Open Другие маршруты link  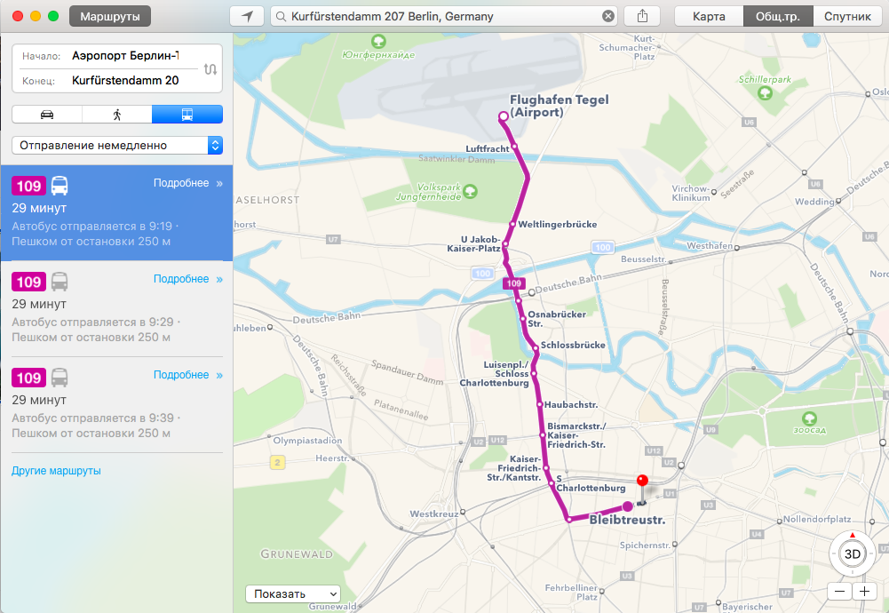coord(56,471)
